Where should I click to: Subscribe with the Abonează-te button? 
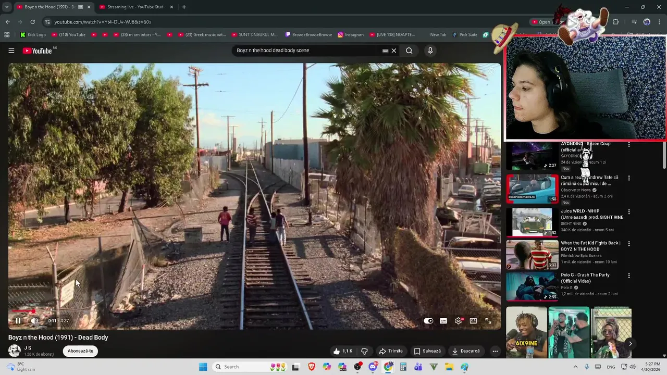80,351
